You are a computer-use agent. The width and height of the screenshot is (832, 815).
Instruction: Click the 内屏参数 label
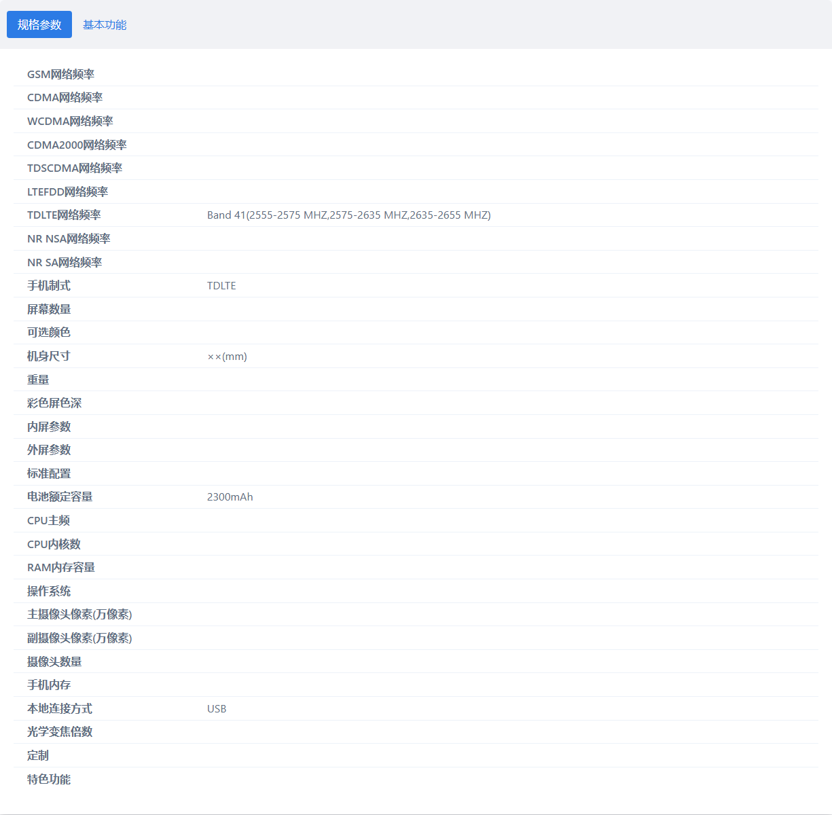pos(49,427)
